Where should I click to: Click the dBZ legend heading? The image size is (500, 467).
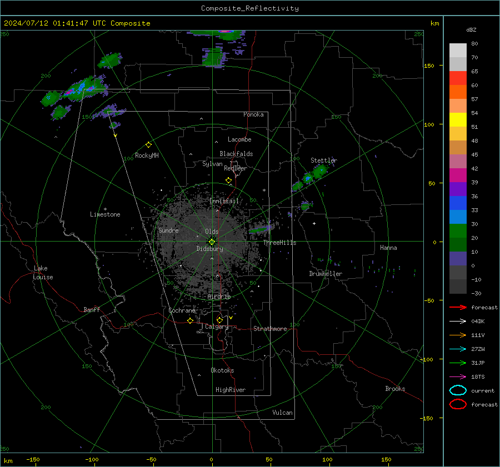pos(471,30)
